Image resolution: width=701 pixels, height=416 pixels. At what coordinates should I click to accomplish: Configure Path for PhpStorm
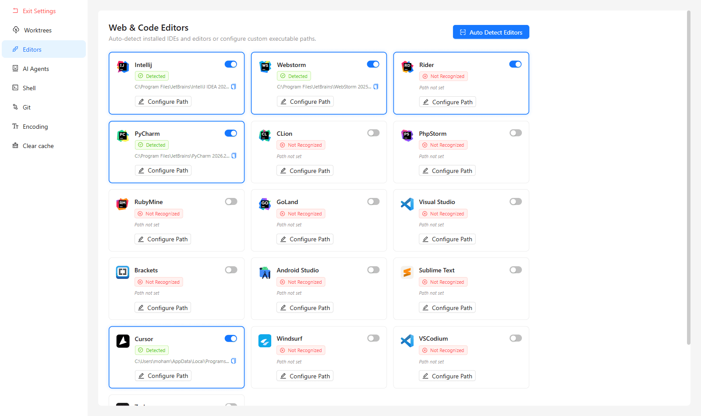click(x=447, y=171)
